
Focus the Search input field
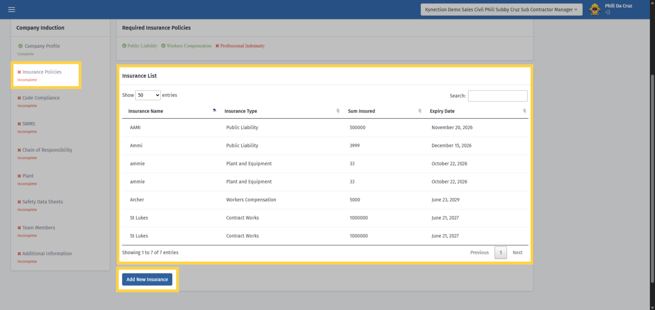tap(498, 96)
